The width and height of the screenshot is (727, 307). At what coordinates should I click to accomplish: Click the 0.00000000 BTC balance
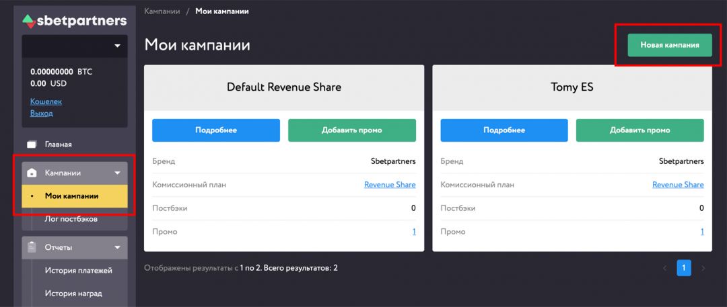[x=61, y=72]
